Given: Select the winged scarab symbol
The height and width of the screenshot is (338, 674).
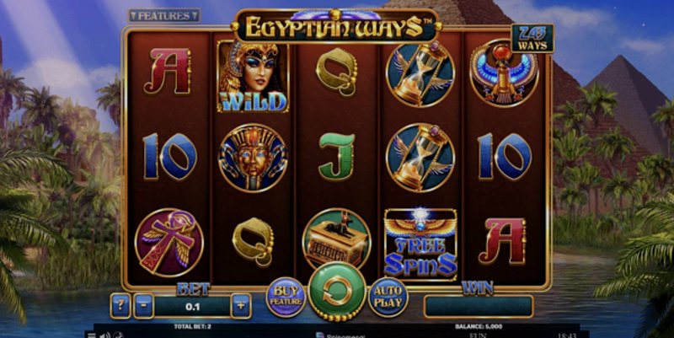Looking at the screenshot, I should click(x=504, y=73).
